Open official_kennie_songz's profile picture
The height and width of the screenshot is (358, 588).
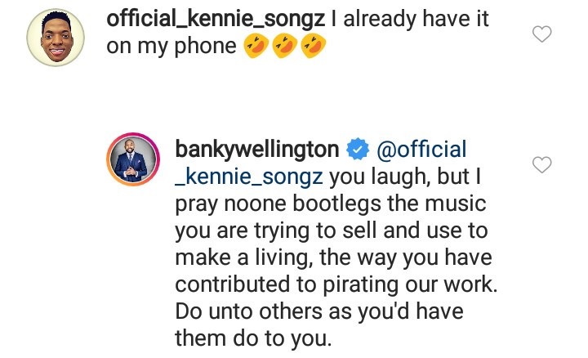(56, 38)
